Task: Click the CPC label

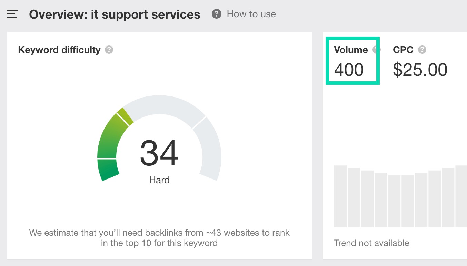Action: click(403, 50)
